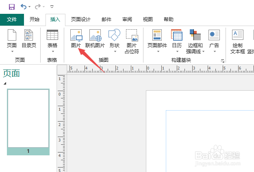Click the Redo arrow icon
The height and width of the screenshot is (172, 254).
coord(37,7)
